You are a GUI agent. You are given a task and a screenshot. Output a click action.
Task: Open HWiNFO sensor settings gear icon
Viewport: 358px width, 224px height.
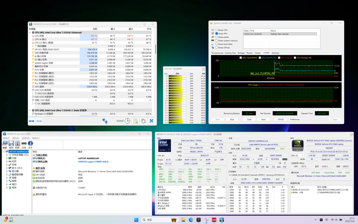pos(144,121)
